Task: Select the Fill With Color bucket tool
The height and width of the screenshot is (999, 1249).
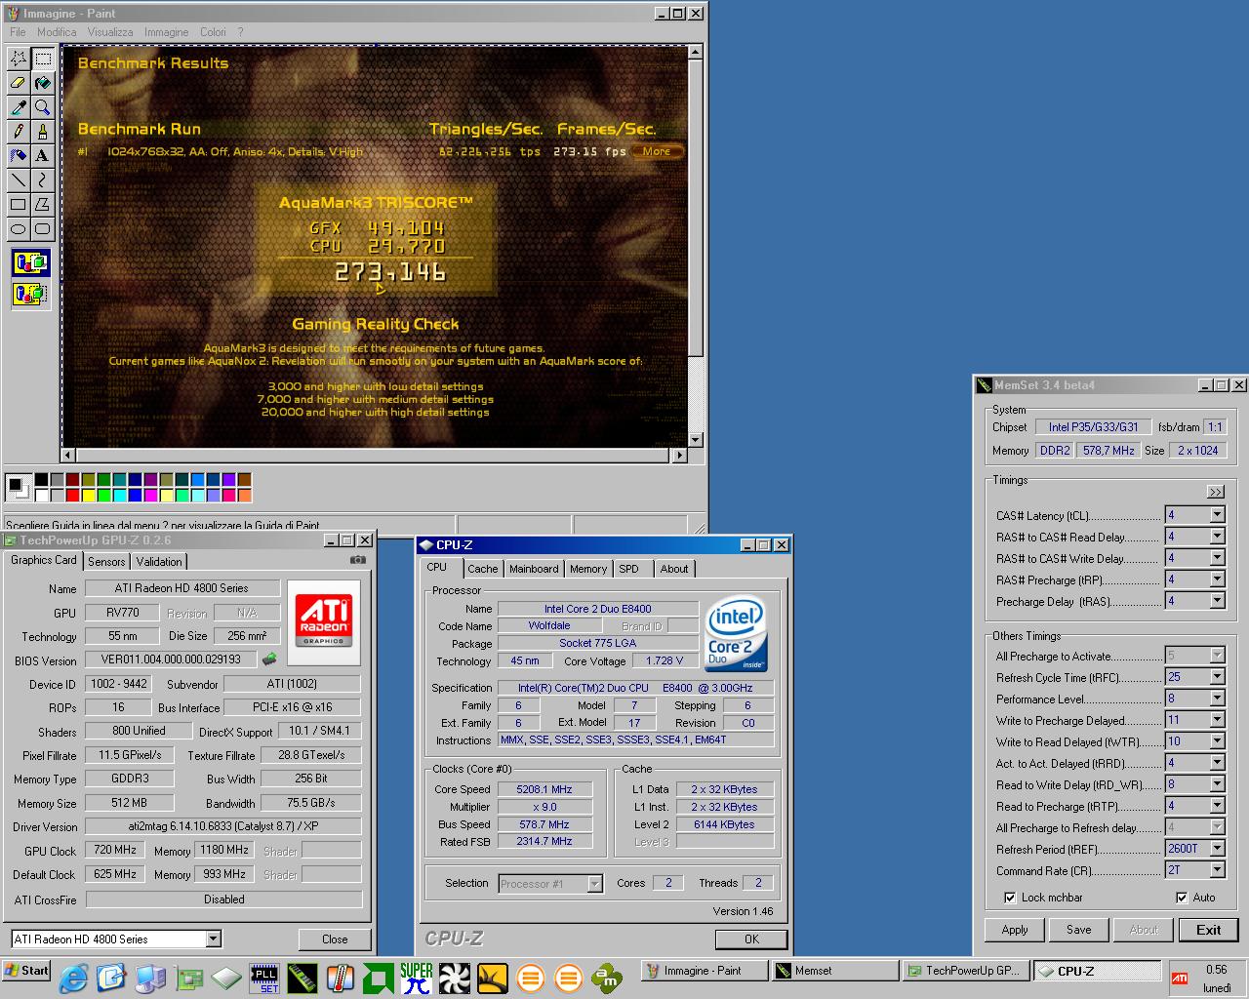Action: tap(43, 83)
